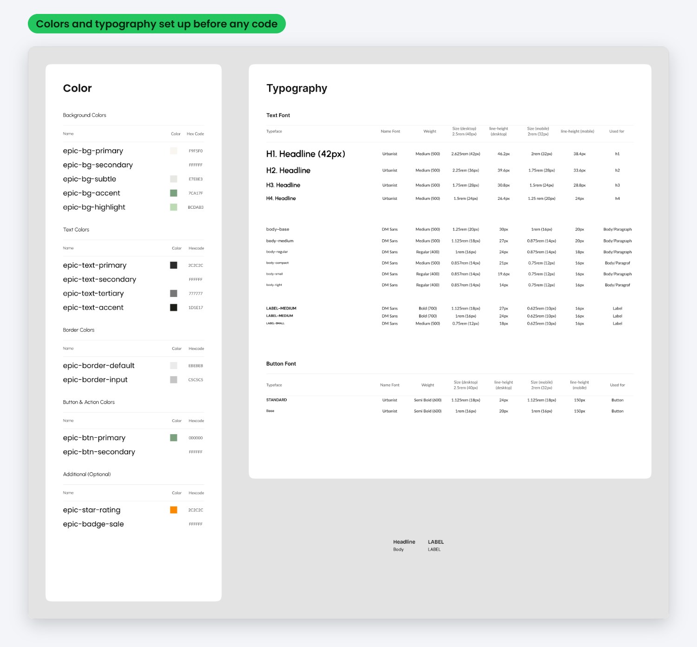The width and height of the screenshot is (697, 647).
Task: Click the epic-text-tertiary gray swatch
Action: (x=173, y=293)
